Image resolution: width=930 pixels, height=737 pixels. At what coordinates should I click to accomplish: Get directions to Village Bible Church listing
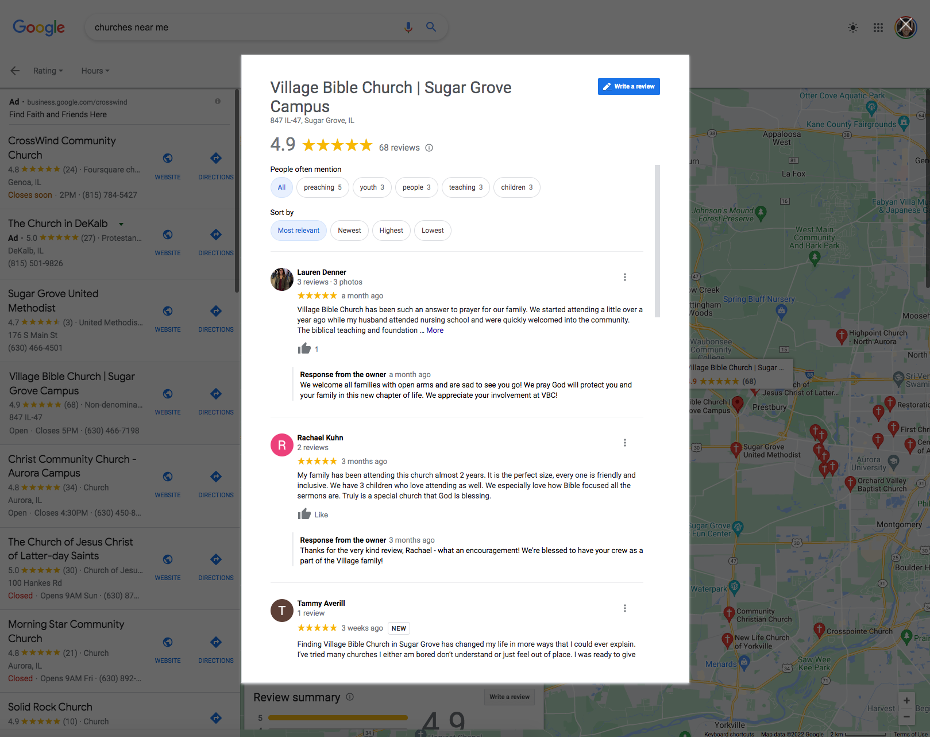pyautogui.click(x=216, y=394)
